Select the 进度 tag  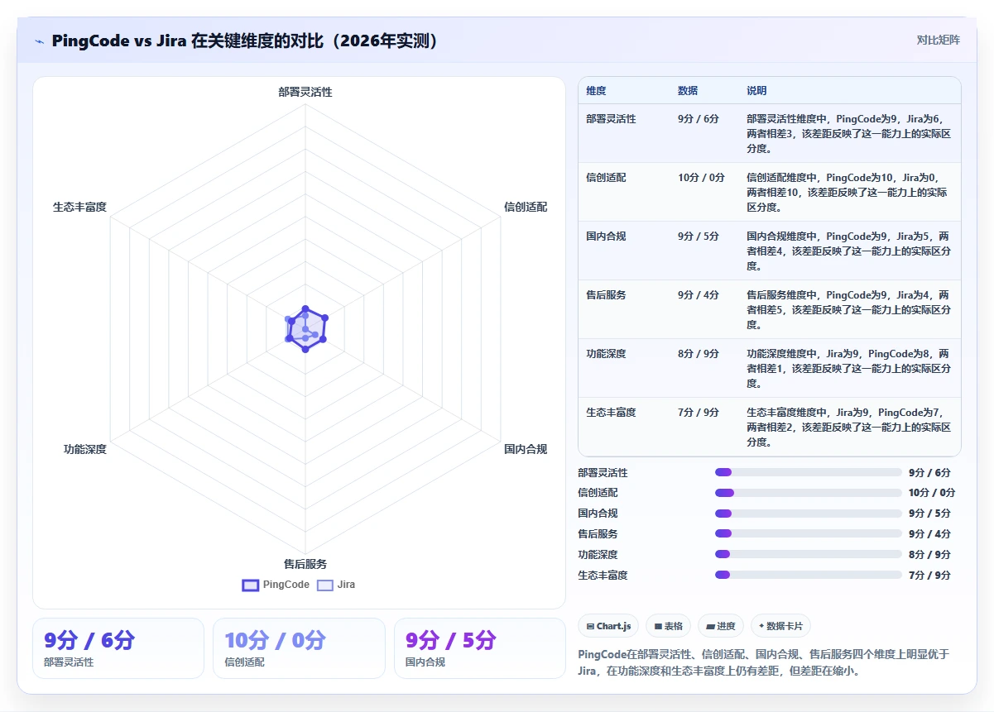click(721, 626)
